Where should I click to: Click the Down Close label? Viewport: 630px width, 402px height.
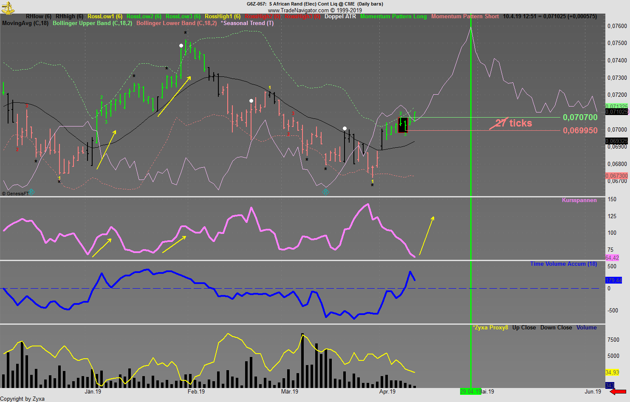point(556,328)
